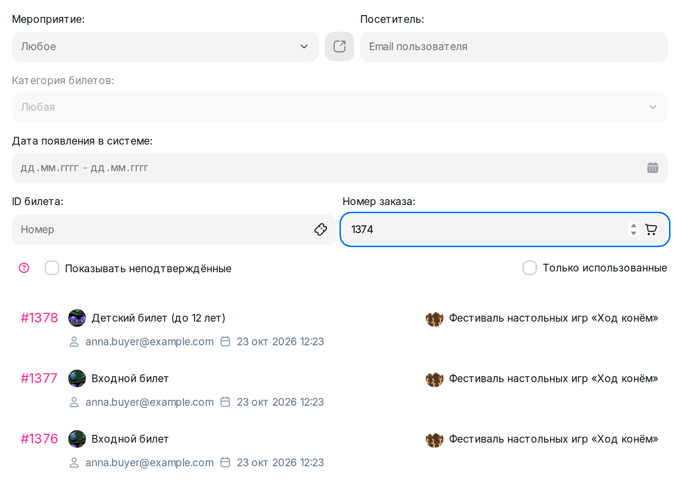Viewport: 679px width, 495px height.
Task: Enable Показывать неподтверждённые checkbox
Action: [52, 268]
